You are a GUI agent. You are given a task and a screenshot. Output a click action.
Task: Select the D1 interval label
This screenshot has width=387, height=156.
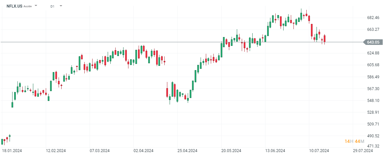pyautogui.click(x=52, y=6)
